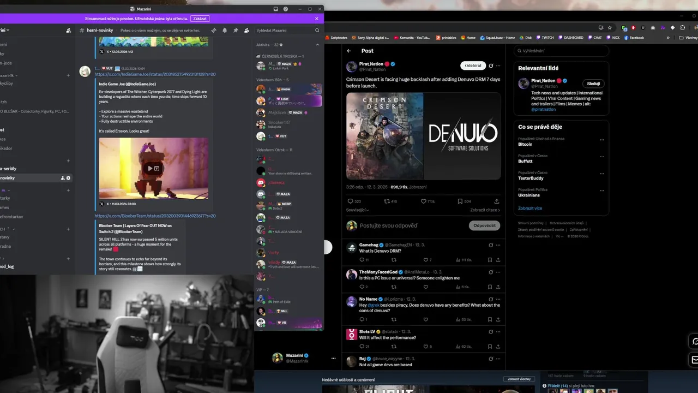698x393 pixels.
Task: Click Odebírat button on Pirat_Nation post
Action: click(x=473, y=65)
